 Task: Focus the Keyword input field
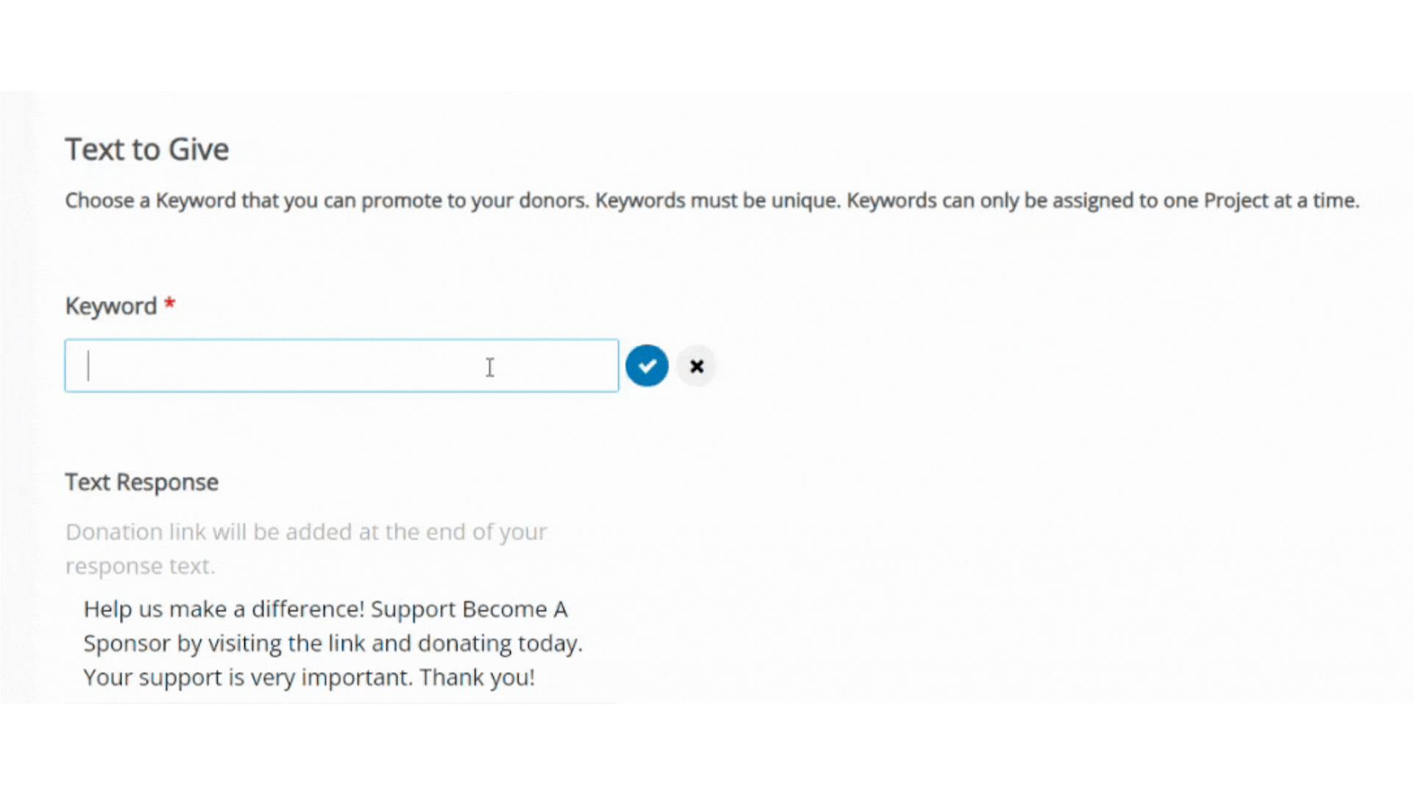(341, 366)
